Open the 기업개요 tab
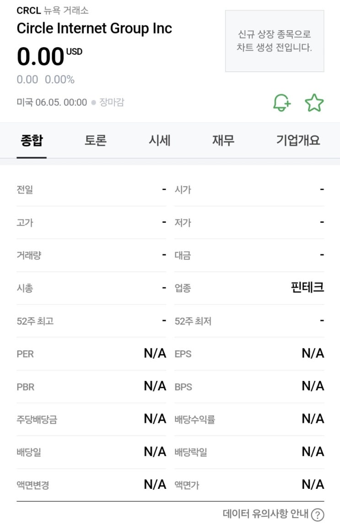340x530 pixels. [x=298, y=140]
